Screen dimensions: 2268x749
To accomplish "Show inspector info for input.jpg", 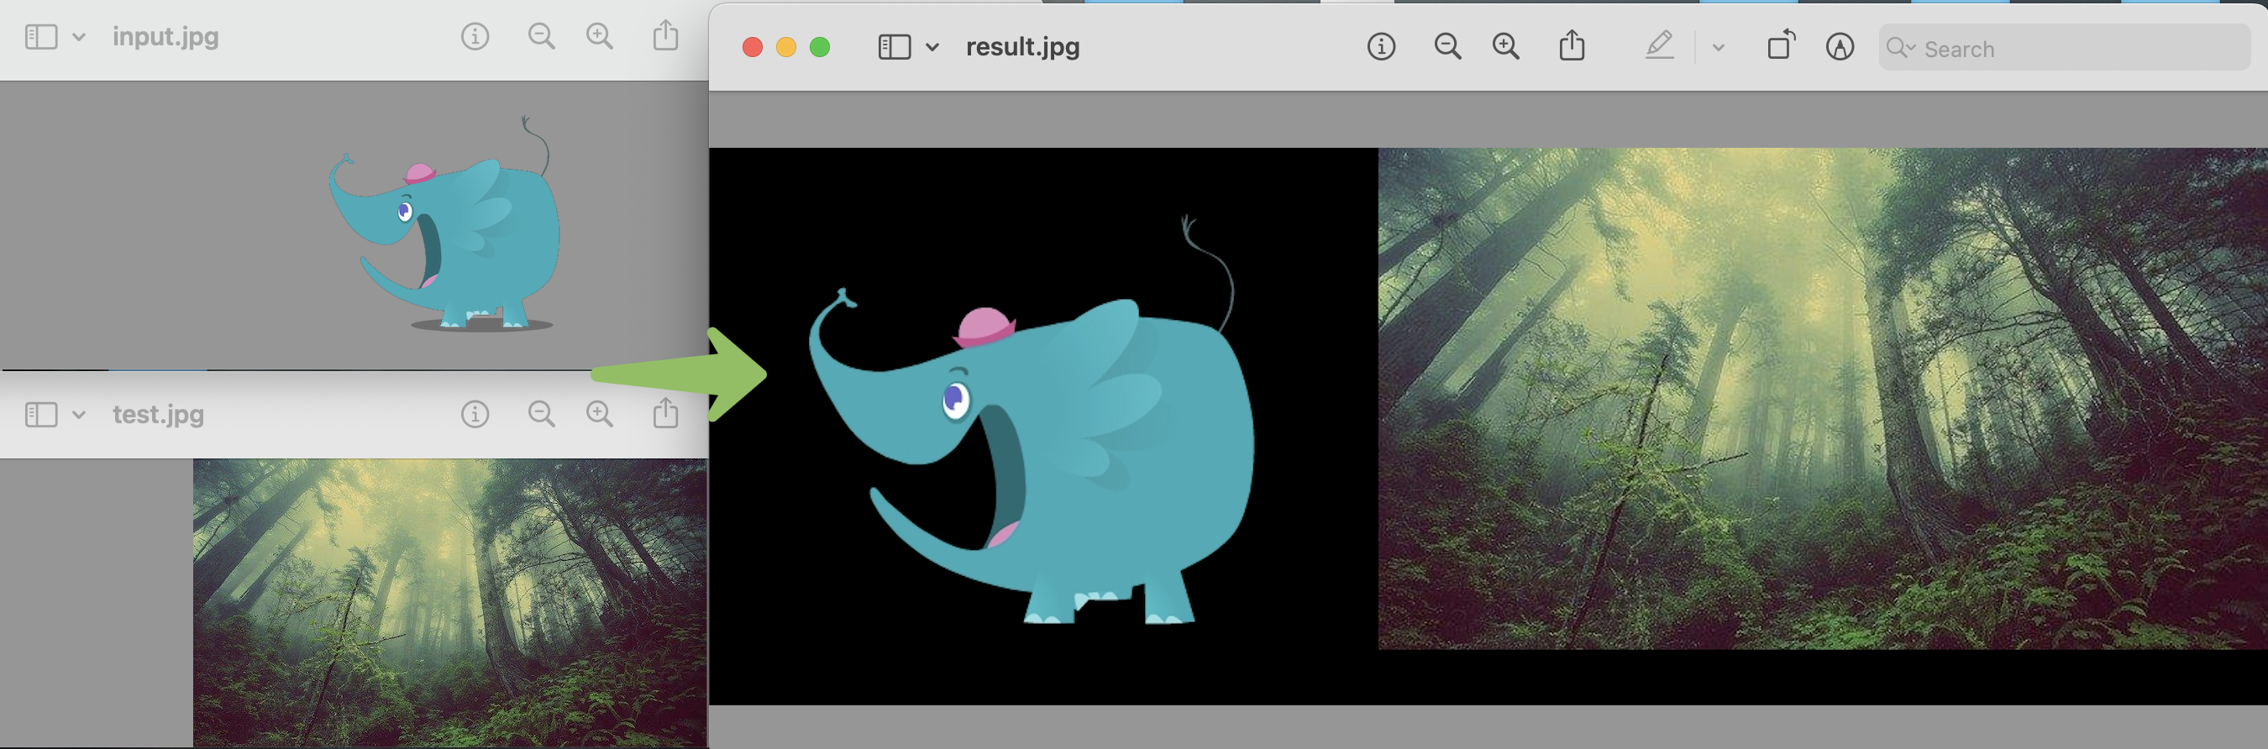I will click(x=475, y=37).
